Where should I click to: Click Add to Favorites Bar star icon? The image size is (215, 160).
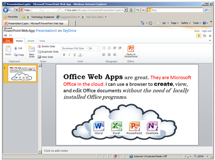click(23, 17)
